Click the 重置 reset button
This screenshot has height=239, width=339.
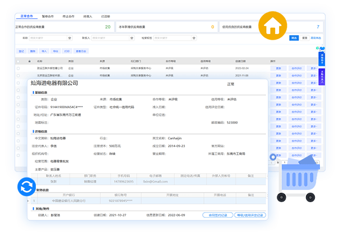click(x=305, y=38)
